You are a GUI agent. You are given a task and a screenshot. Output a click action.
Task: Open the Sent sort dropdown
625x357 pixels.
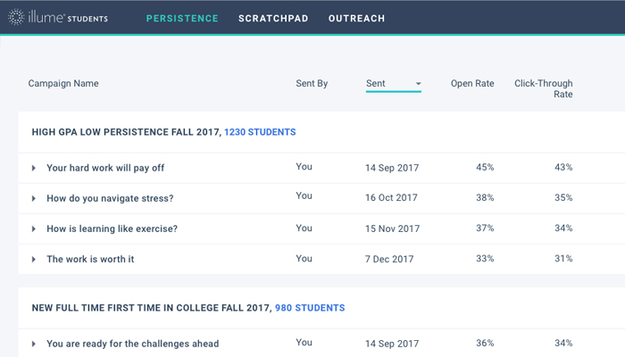[x=393, y=84]
